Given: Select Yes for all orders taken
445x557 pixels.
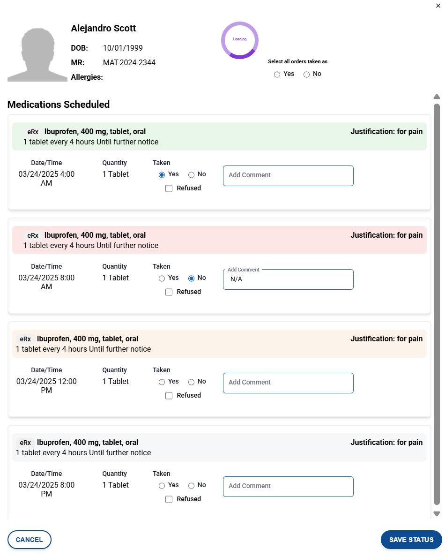Looking at the screenshot, I should (277, 75).
